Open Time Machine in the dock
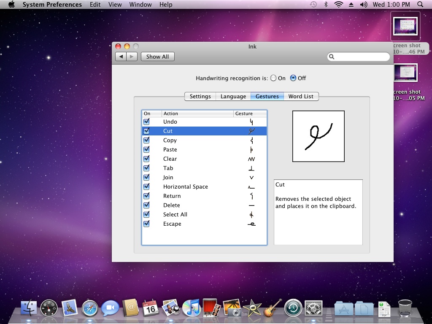The image size is (432, 324). pyautogui.click(x=293, y=308)
